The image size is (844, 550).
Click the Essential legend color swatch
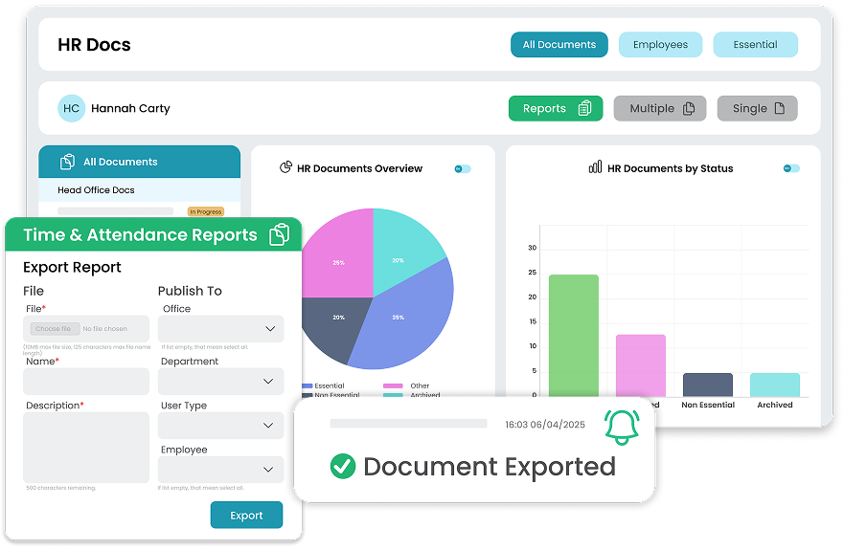click(x=308, y=386)
